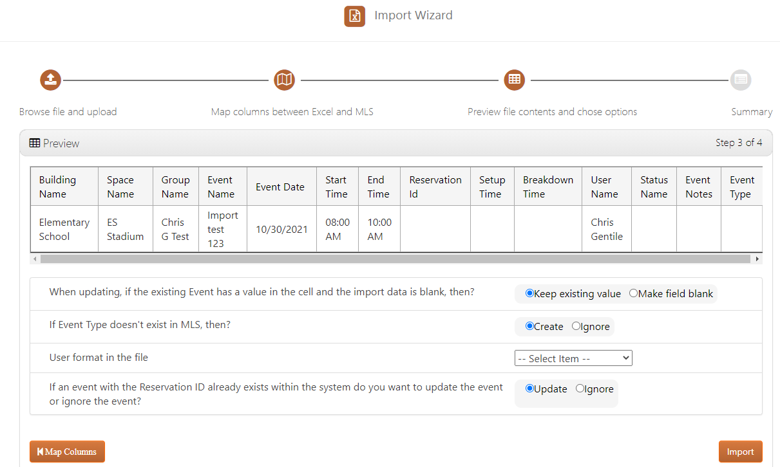
Task: Choose Create for missing Event Type
Action: pos(529,326)
